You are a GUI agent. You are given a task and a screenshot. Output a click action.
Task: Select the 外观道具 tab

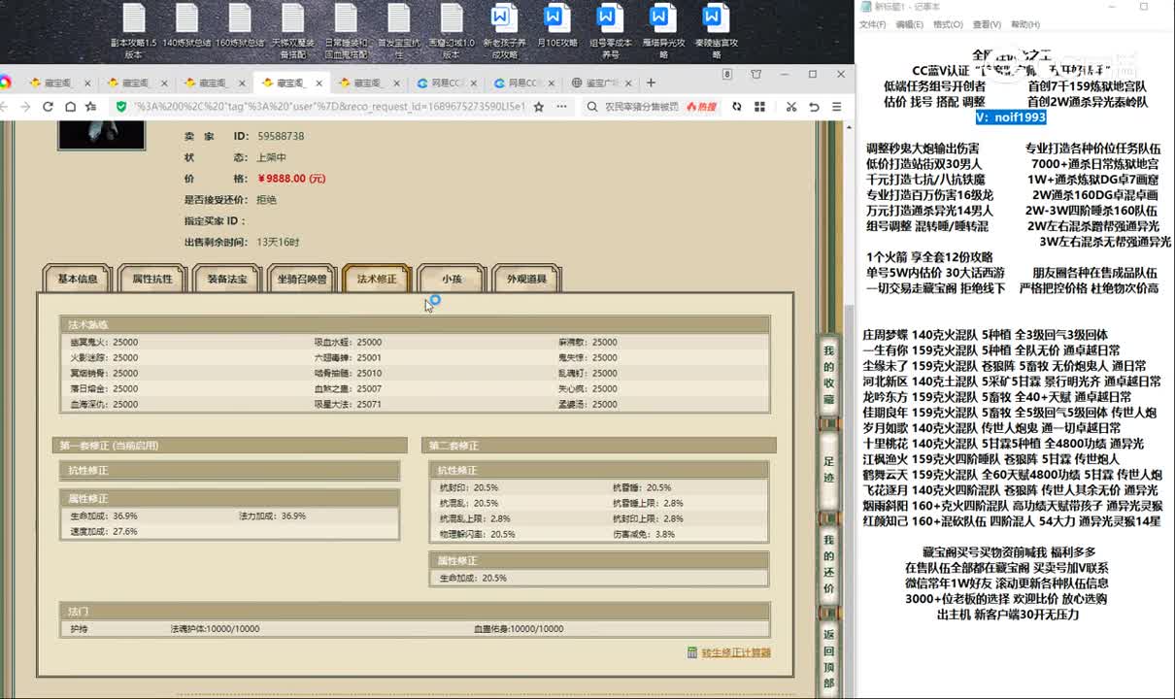coord(526,279)
